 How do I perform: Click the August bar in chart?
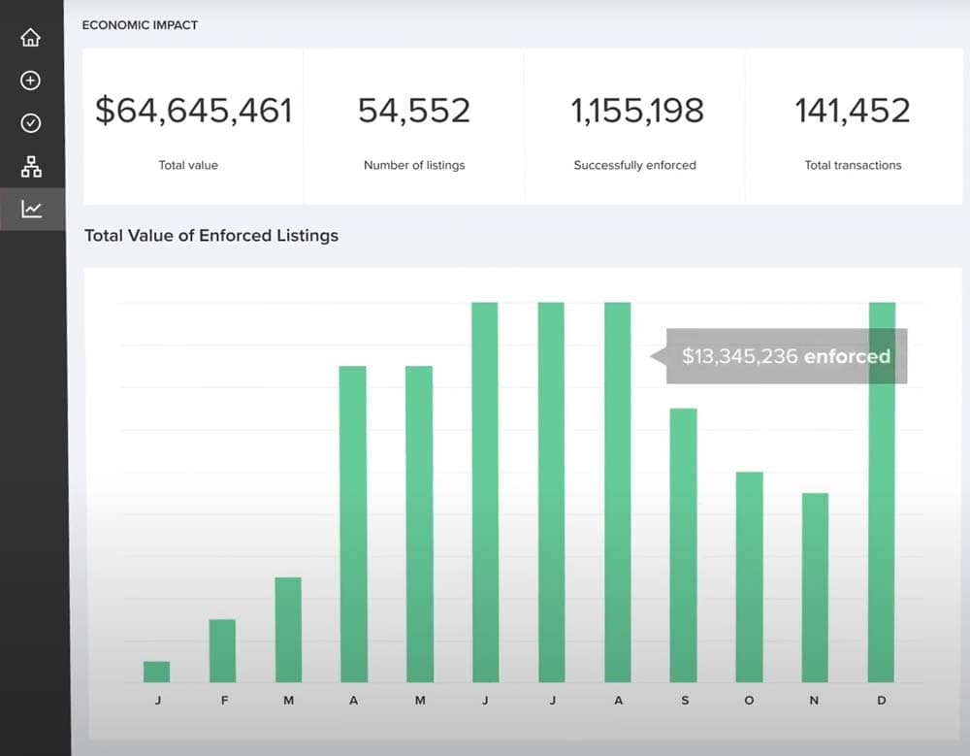pyautogui.click(x=617, y=492)
